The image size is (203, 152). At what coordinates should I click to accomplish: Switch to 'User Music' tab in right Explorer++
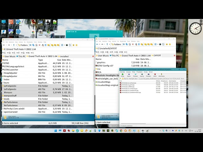102,56
